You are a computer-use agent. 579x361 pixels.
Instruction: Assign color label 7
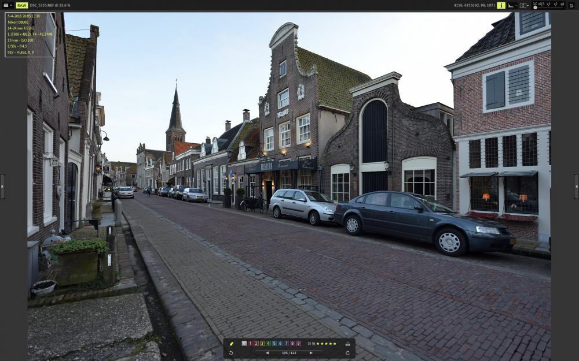tap(287, 343)
